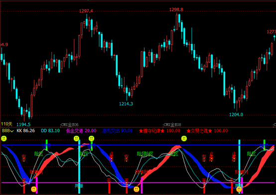Image resolution: width=276 pixels, height=195 pixels.
Task: Click the red star before 遵守纪律
Action: point(141,131)
